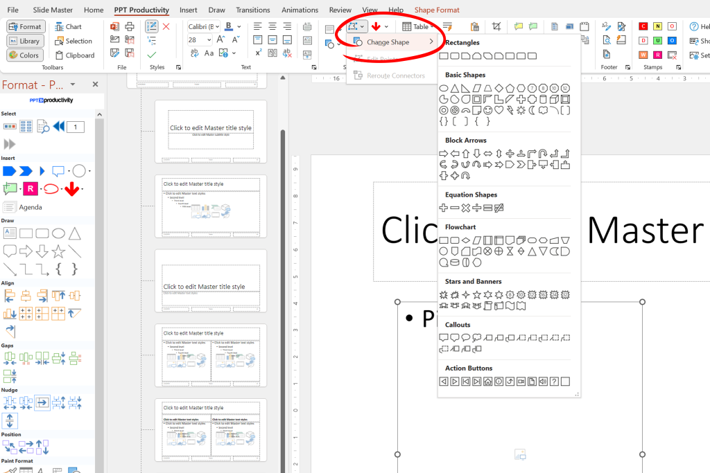This screenshot has width=710, height=473.
Task: Click the crop tool icon
Action: 496,27
